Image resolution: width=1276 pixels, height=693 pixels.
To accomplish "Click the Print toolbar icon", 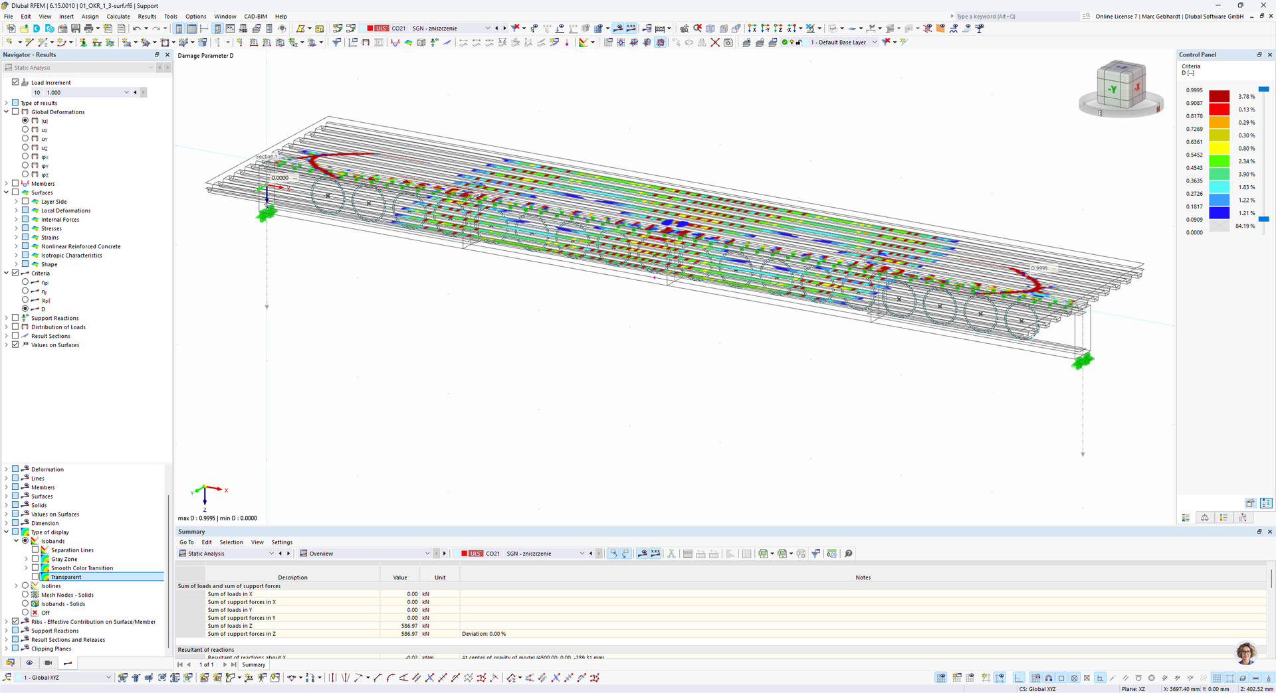I will (88, 29).
